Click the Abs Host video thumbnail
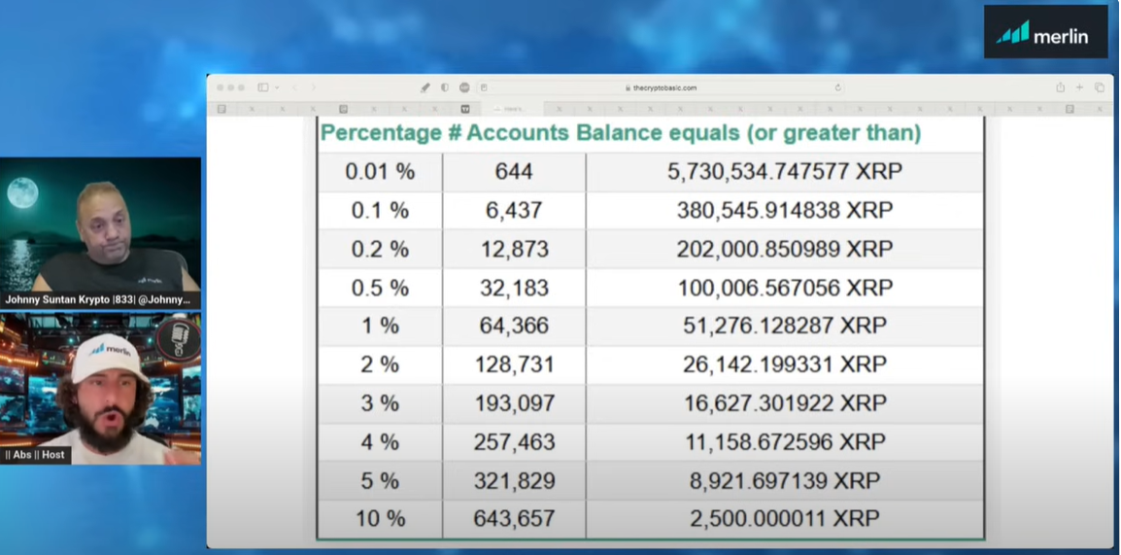Viewport: 1121px width, 555px height. (101, 387)
